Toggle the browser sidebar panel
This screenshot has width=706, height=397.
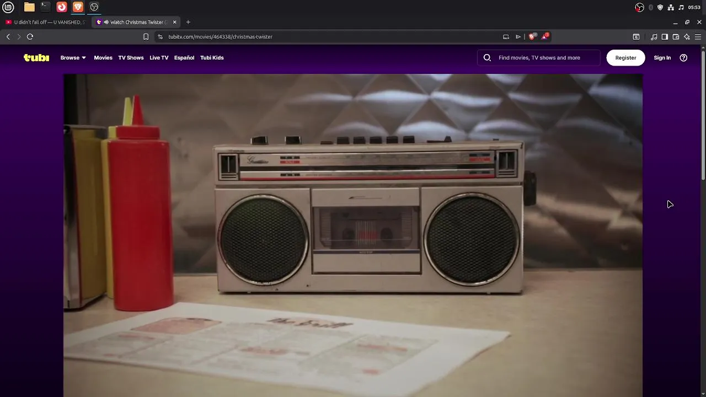665,36
